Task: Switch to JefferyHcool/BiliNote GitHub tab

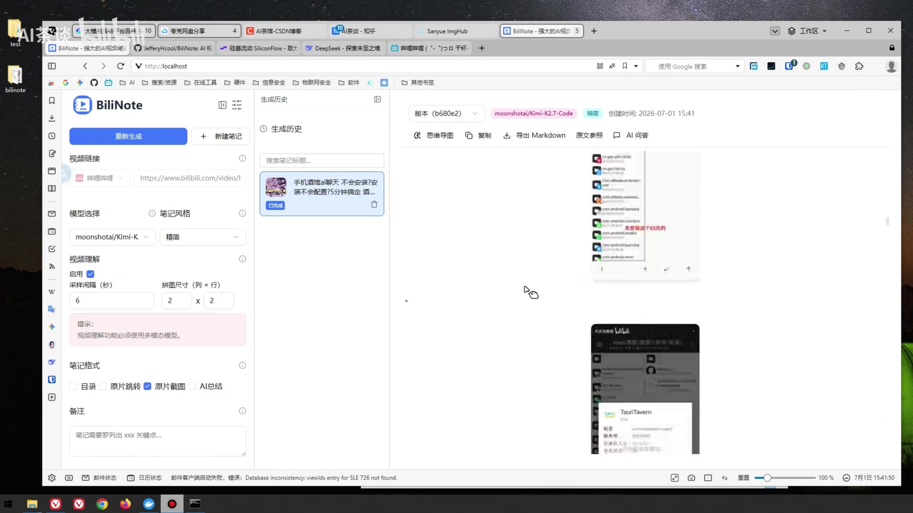Action: pyautogui.click(x=173, y=48)
